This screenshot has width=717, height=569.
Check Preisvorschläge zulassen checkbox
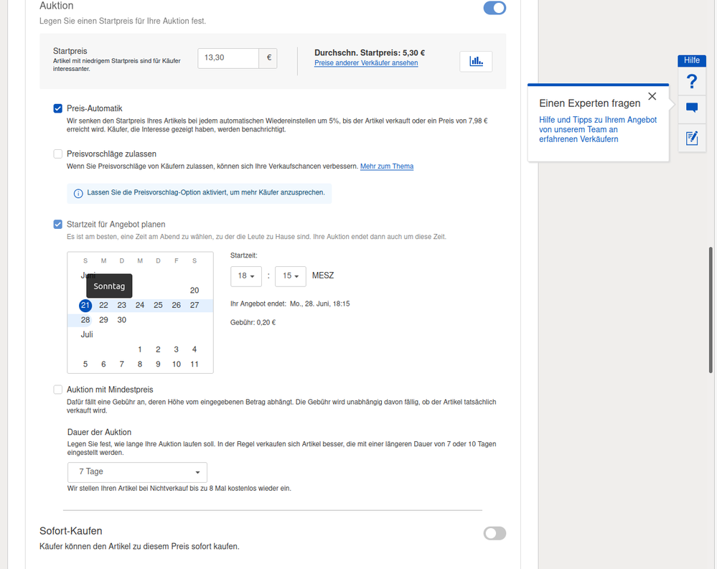tap(58, 154)
